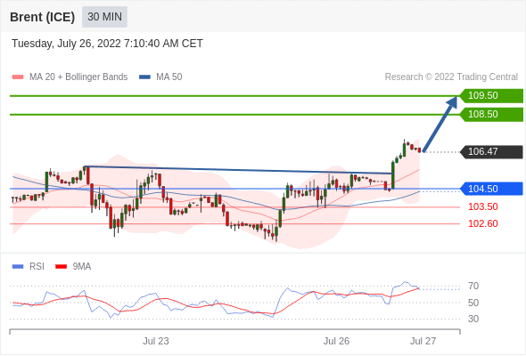Viewport: 526px width, 356px height.
Task: Click the RSI 70 level label
Action: 473,286
